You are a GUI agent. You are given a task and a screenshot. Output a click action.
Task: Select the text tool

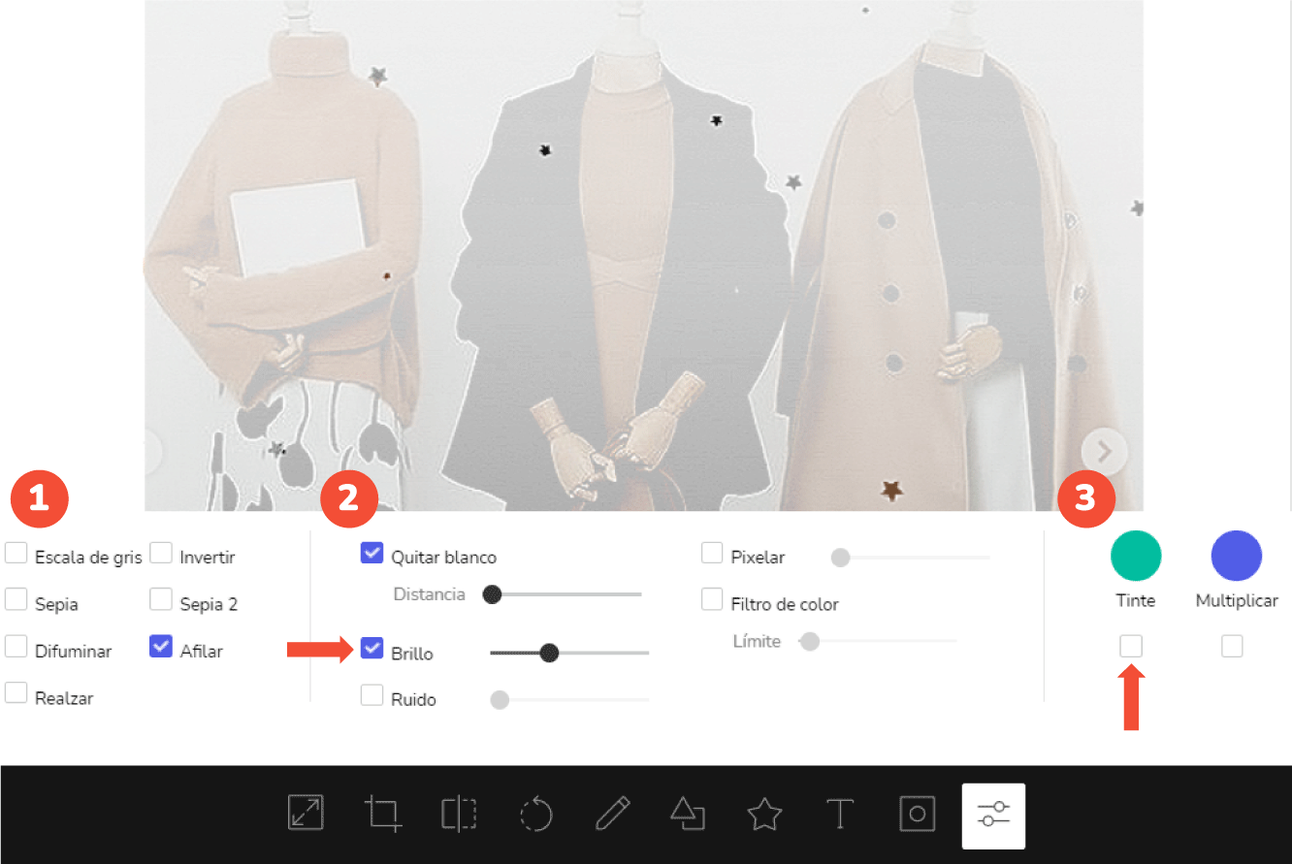(840, 813)
